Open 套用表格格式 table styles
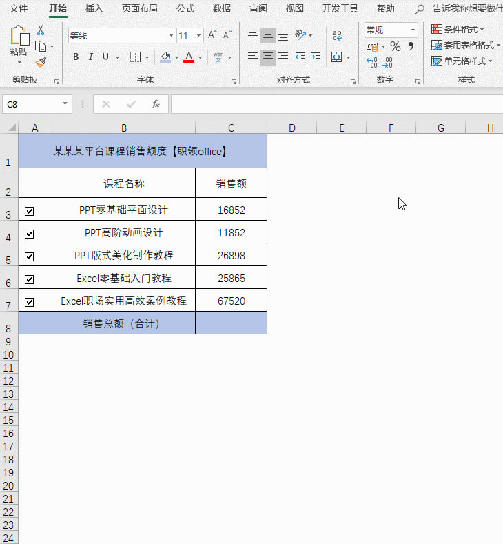The width and height of the screenshot is (503, 544). [466, 45]
